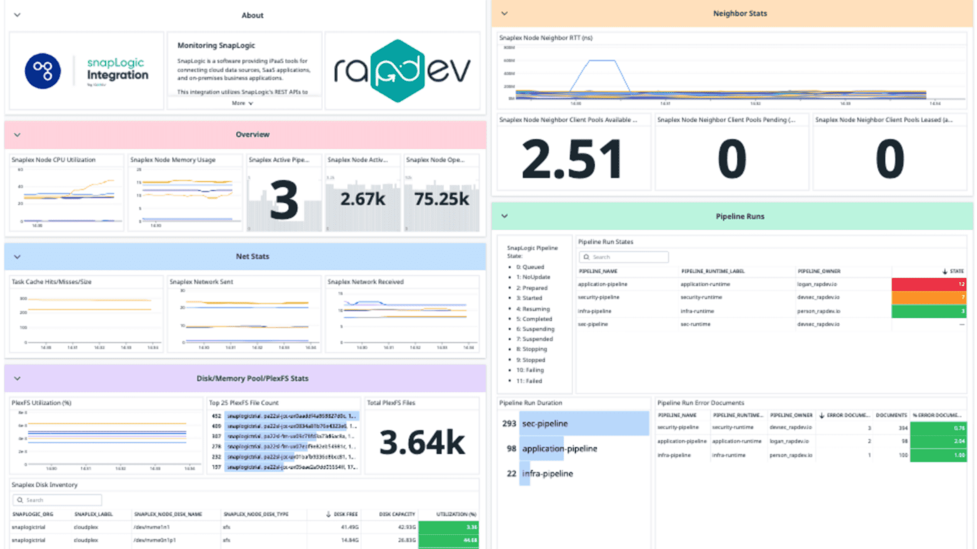Click the 3.64k Total PlexFS Files value

(x=422, y=443)
